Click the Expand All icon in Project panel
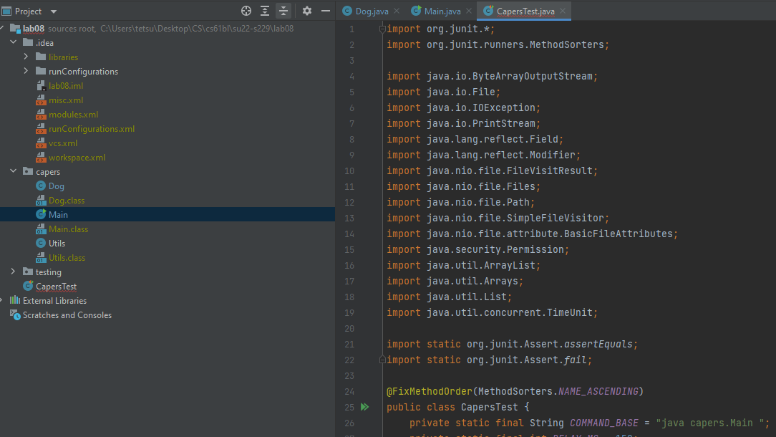 click(265, 11)
